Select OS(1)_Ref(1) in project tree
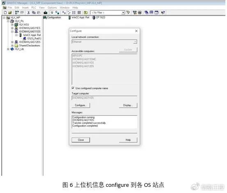This screenshot has height=193, width=227. [x=34, y=39]
